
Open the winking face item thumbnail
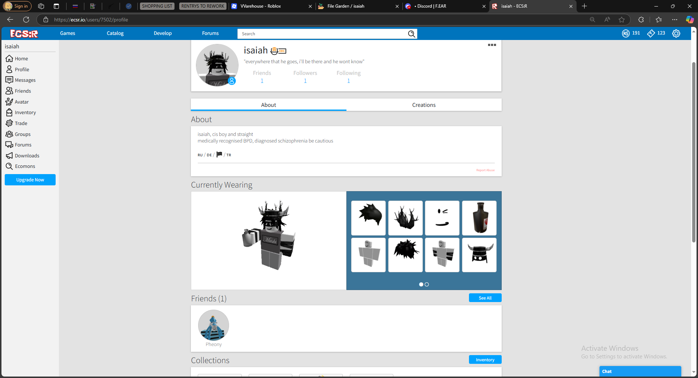point(442,218)
